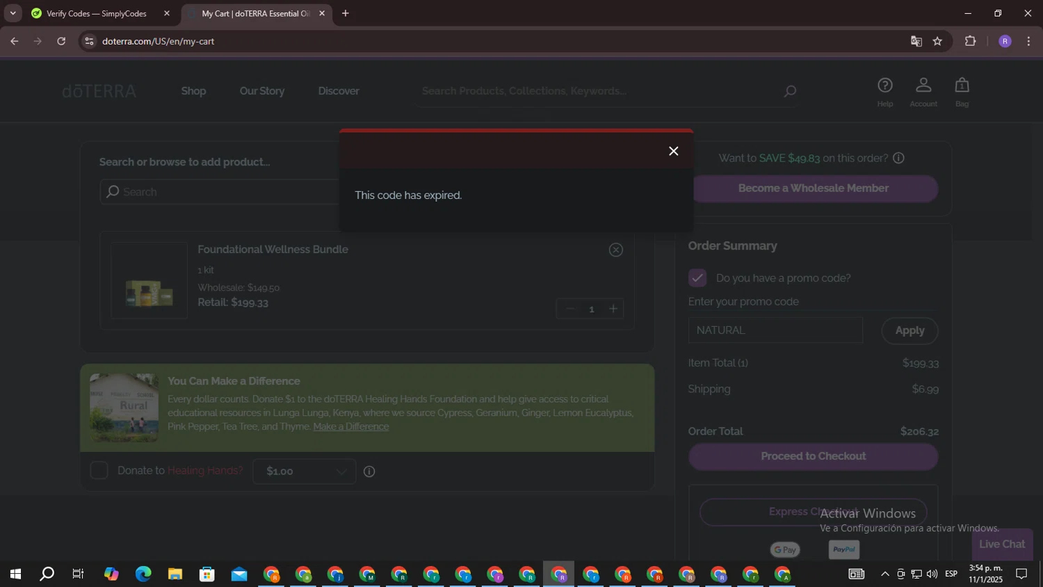Viewport: 1043px width, 587px height.
Task: Click info icon next to Save $49.83
Action: pos(898,158)
